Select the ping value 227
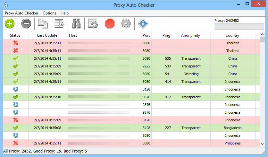The height and width of the screenshot is (157, 268). coord(168,128)
